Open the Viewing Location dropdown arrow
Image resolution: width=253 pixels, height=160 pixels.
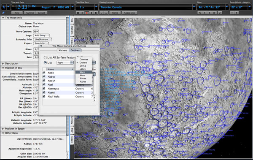(194, 7)
